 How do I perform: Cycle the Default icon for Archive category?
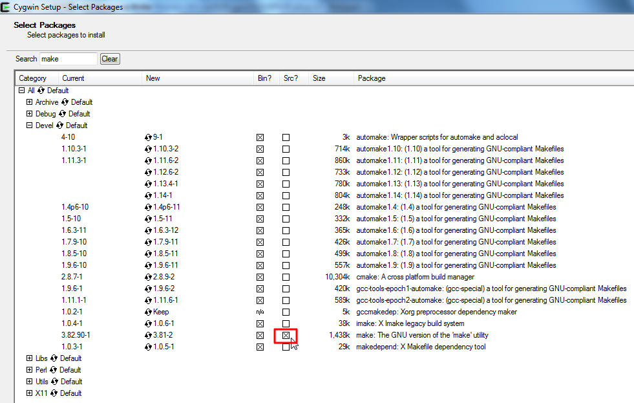(x=65, y=102)
